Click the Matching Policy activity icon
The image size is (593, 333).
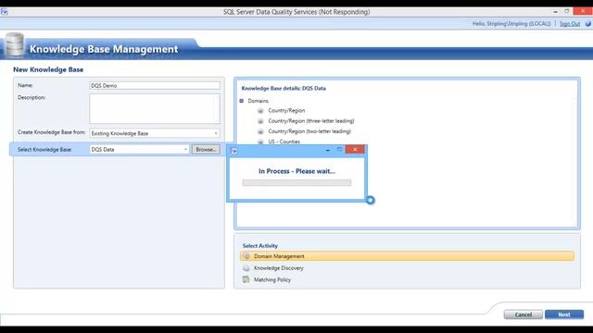246,279
